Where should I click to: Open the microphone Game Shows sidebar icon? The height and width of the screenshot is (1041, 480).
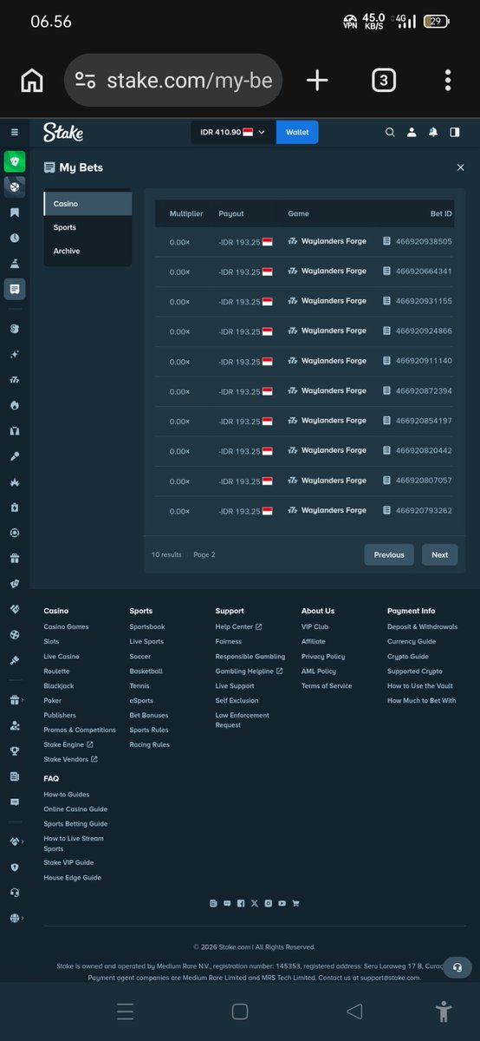[15, 456]
